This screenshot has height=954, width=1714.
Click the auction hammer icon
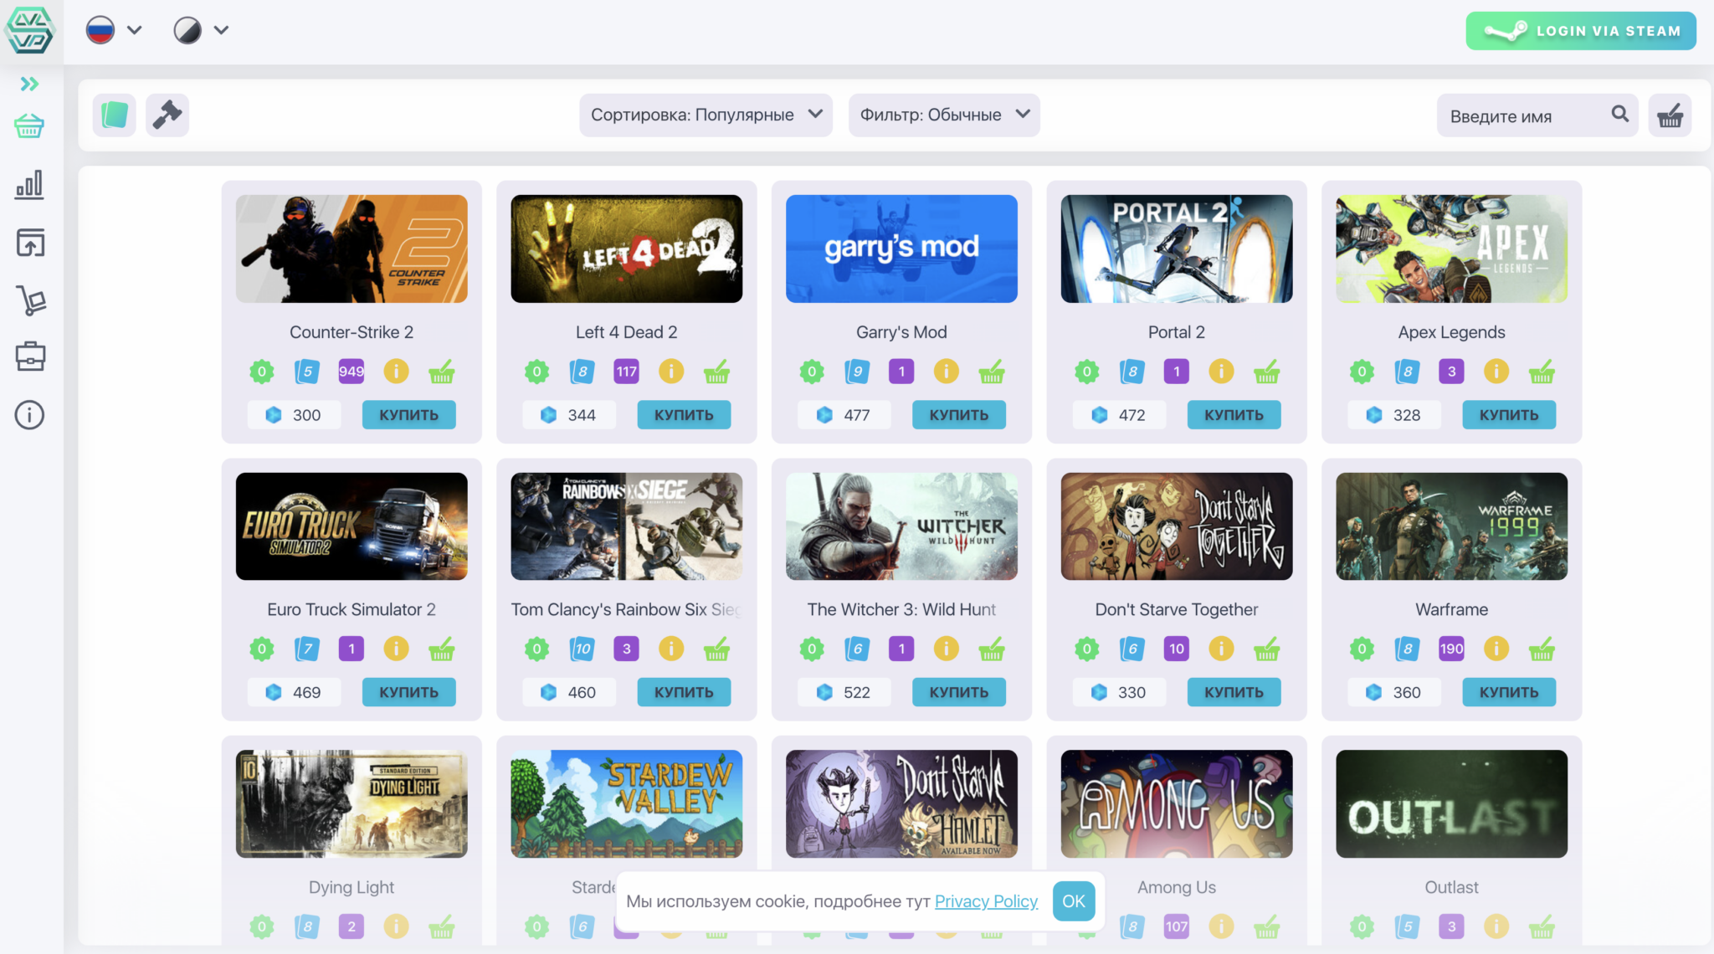[x=167, y=115]
